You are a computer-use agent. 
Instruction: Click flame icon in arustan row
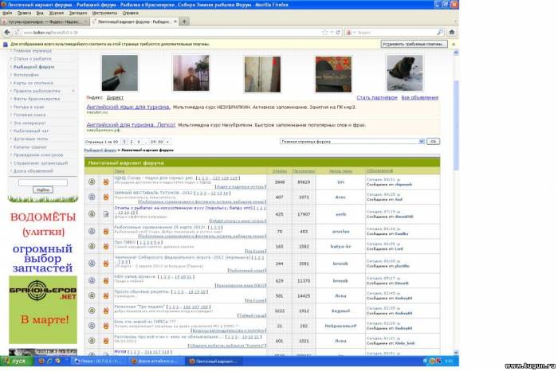pos(106,232)
